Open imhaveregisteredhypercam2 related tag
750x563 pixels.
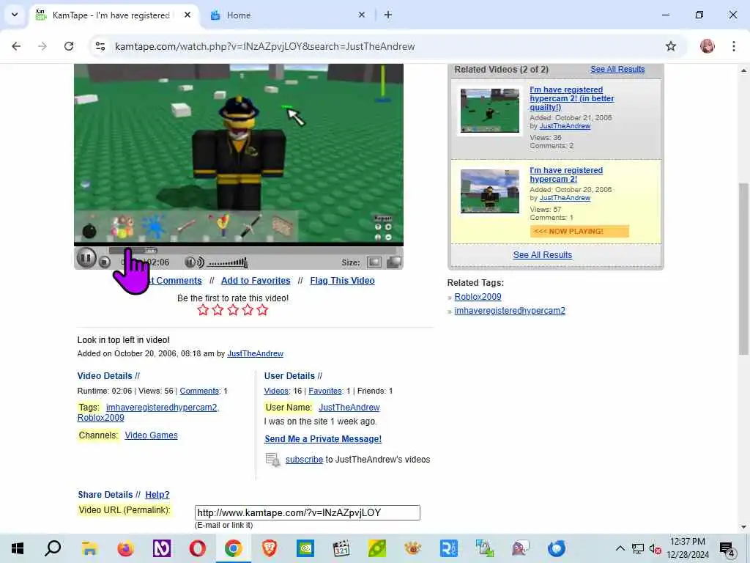[510, 311]
